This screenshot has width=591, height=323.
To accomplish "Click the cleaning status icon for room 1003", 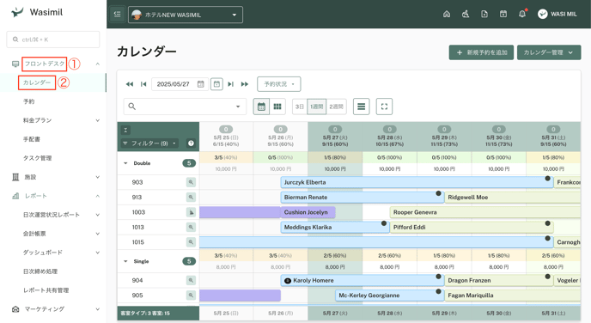I will tap(191, 212).
